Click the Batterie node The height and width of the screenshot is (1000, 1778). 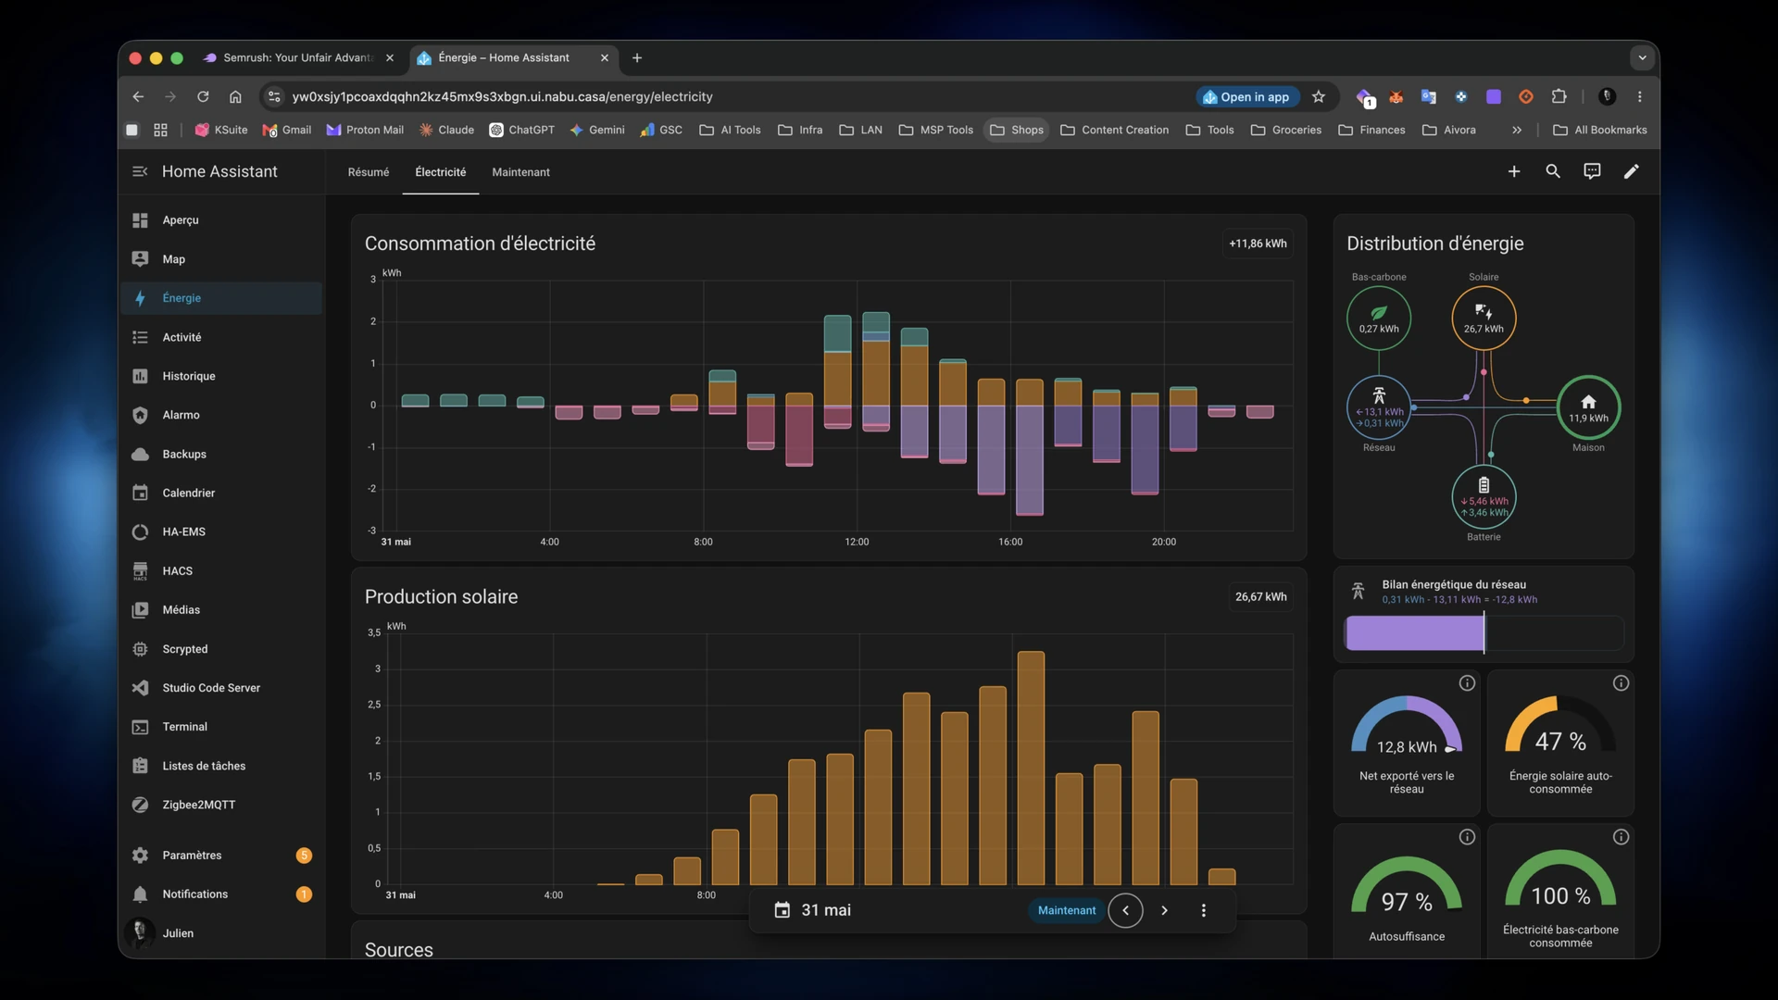tap(1484, 497)
